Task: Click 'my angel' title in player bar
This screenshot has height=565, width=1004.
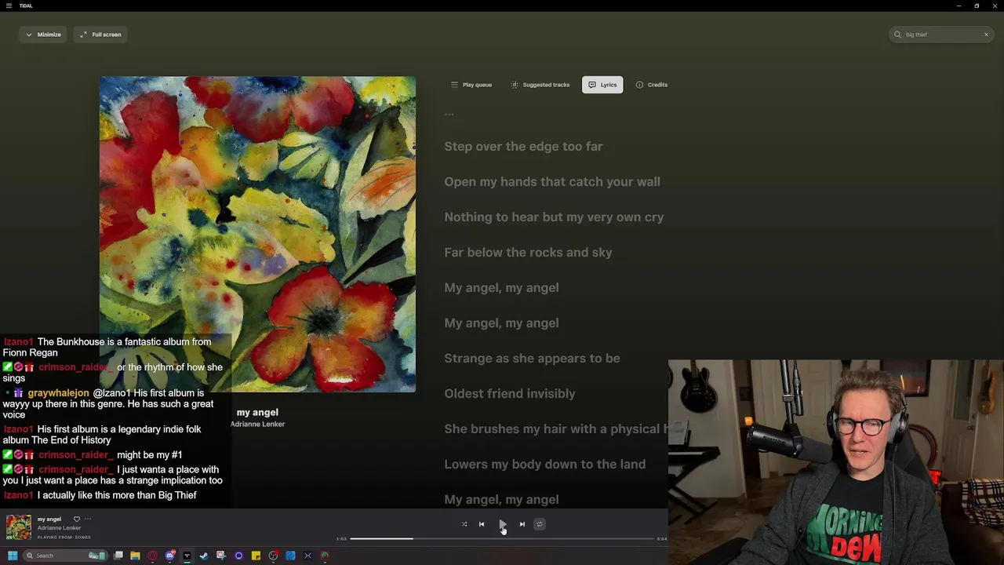Action: pos(49,519)
